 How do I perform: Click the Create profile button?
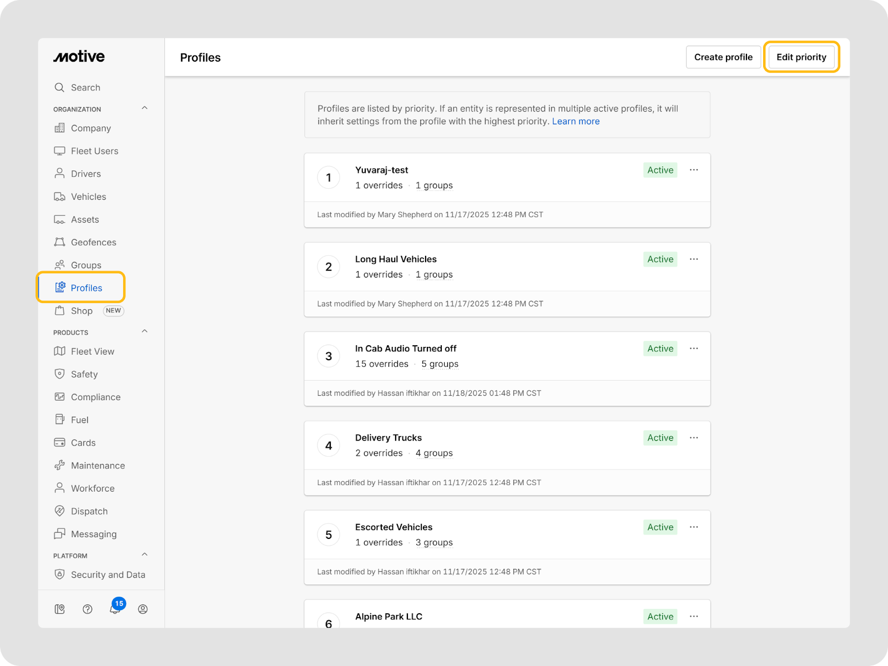coord(723,57)
